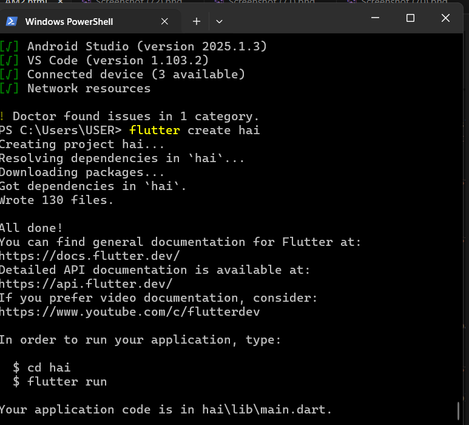Minimize the PowerShell window
Screen dimensions: 469x425
(x=375, y=18)
